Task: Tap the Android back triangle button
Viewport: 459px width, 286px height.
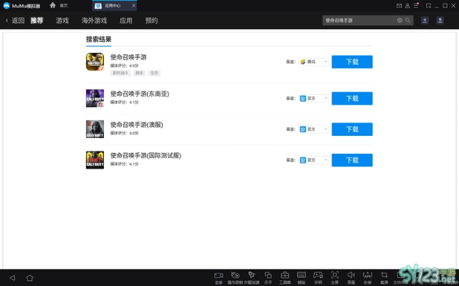Action: point(12,278)
